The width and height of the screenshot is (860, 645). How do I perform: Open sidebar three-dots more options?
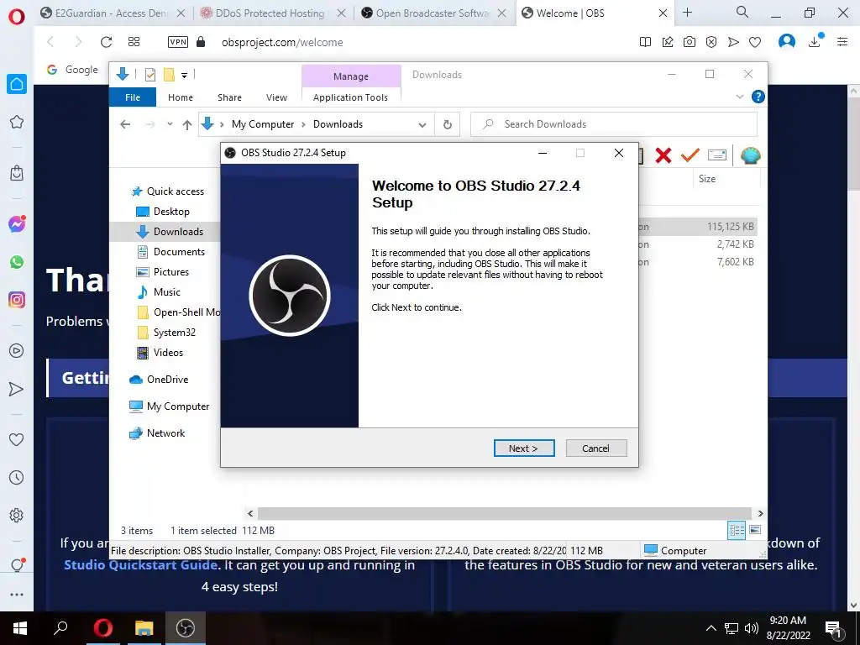pyautogui.click(x=17, y=595)
